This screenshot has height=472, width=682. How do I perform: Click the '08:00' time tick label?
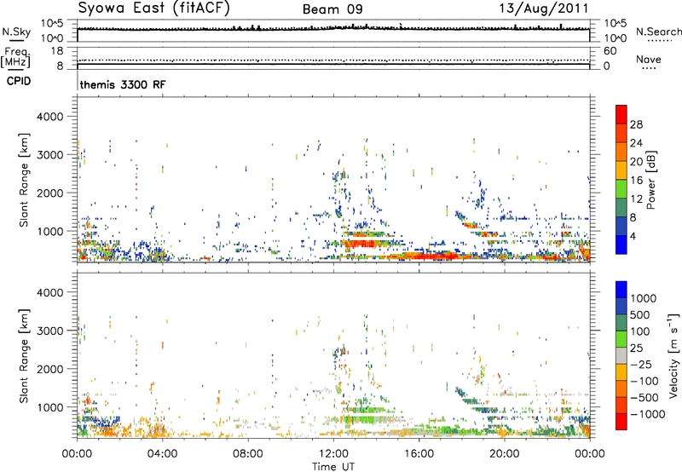point(248,454)
